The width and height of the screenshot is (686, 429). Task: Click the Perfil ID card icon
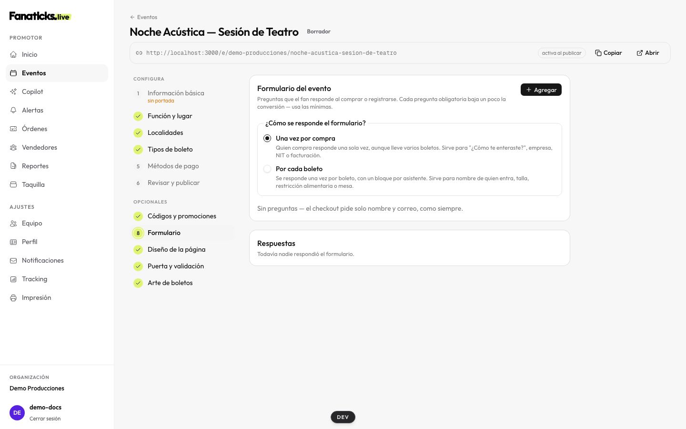pyautogui.click(x=13, y=242)
